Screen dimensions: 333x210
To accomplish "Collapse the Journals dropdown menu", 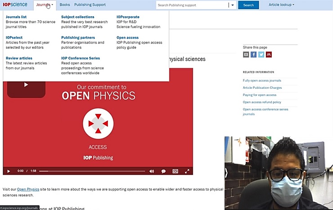I will [44, 5].
